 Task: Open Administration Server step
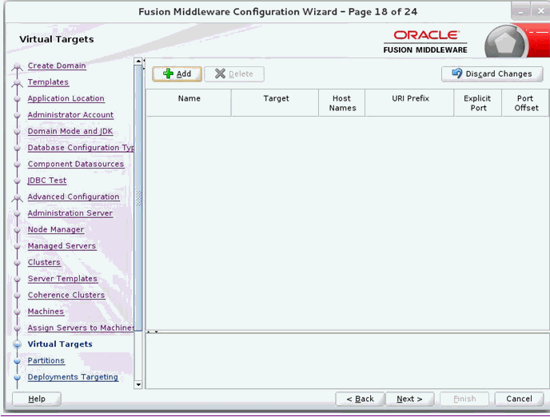click(70, 213)
